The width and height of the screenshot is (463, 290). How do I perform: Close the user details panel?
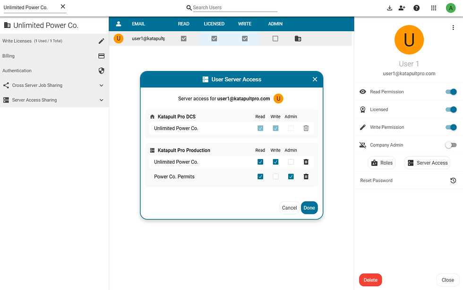[448, 280]
